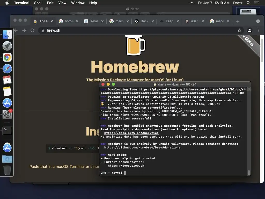Open Launchpad rocket icon in dock
Viewport: 265px width, 199px height.
(7, 46)
